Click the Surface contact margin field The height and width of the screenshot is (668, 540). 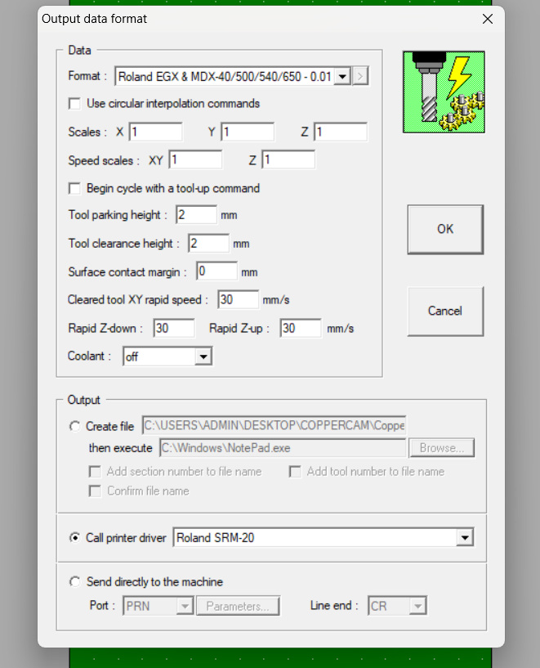click(x=217, y=271)
